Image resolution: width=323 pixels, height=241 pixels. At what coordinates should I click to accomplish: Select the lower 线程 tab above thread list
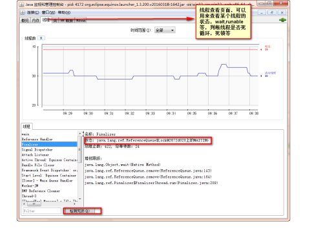(x=26, y=127)
